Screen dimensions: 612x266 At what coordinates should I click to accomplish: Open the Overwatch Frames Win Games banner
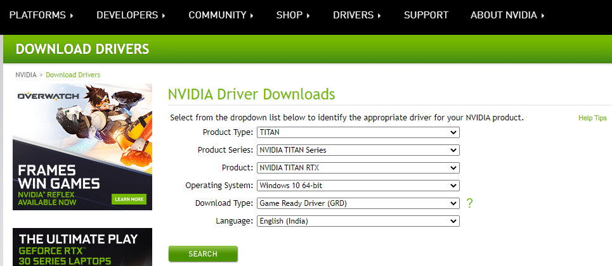pos(82,147)
